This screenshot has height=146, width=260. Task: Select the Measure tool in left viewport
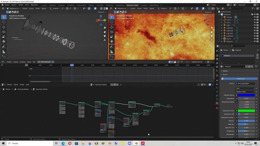click(x=4, y=52)
